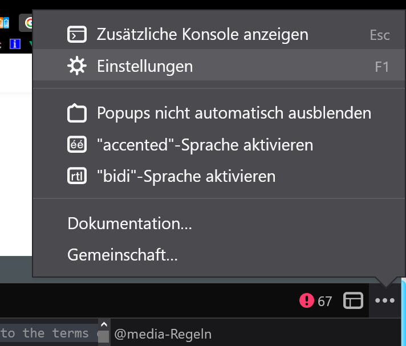This screenshot has width=406, height=346.
Task: Click the dock layout icon beside error count
Action: 354,301
